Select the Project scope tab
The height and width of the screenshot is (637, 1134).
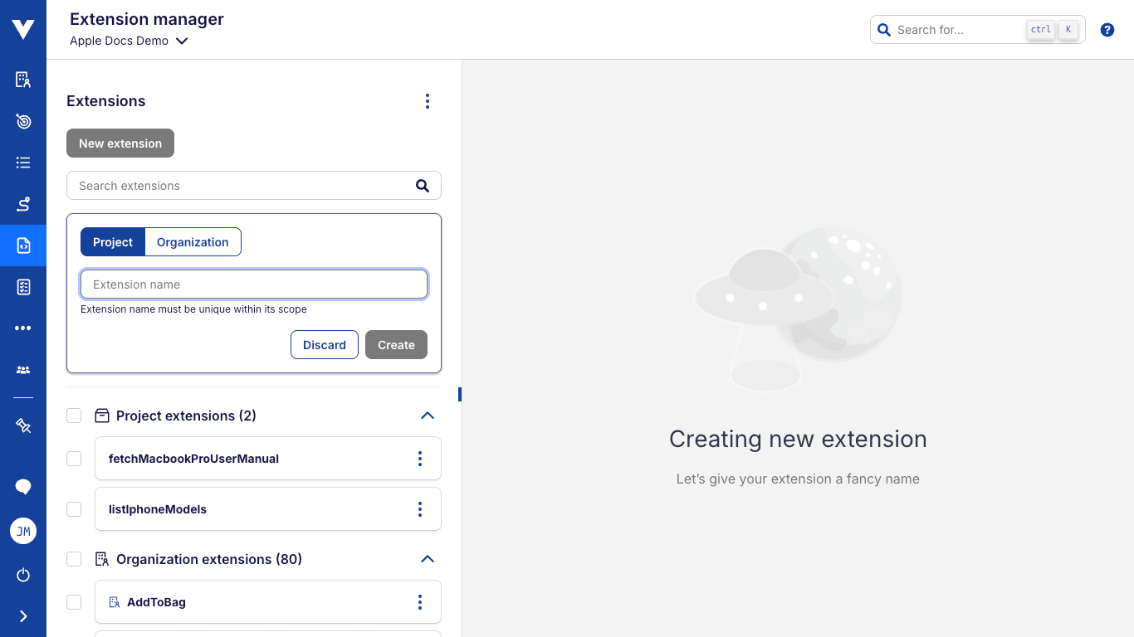click(x=114, y=241)
